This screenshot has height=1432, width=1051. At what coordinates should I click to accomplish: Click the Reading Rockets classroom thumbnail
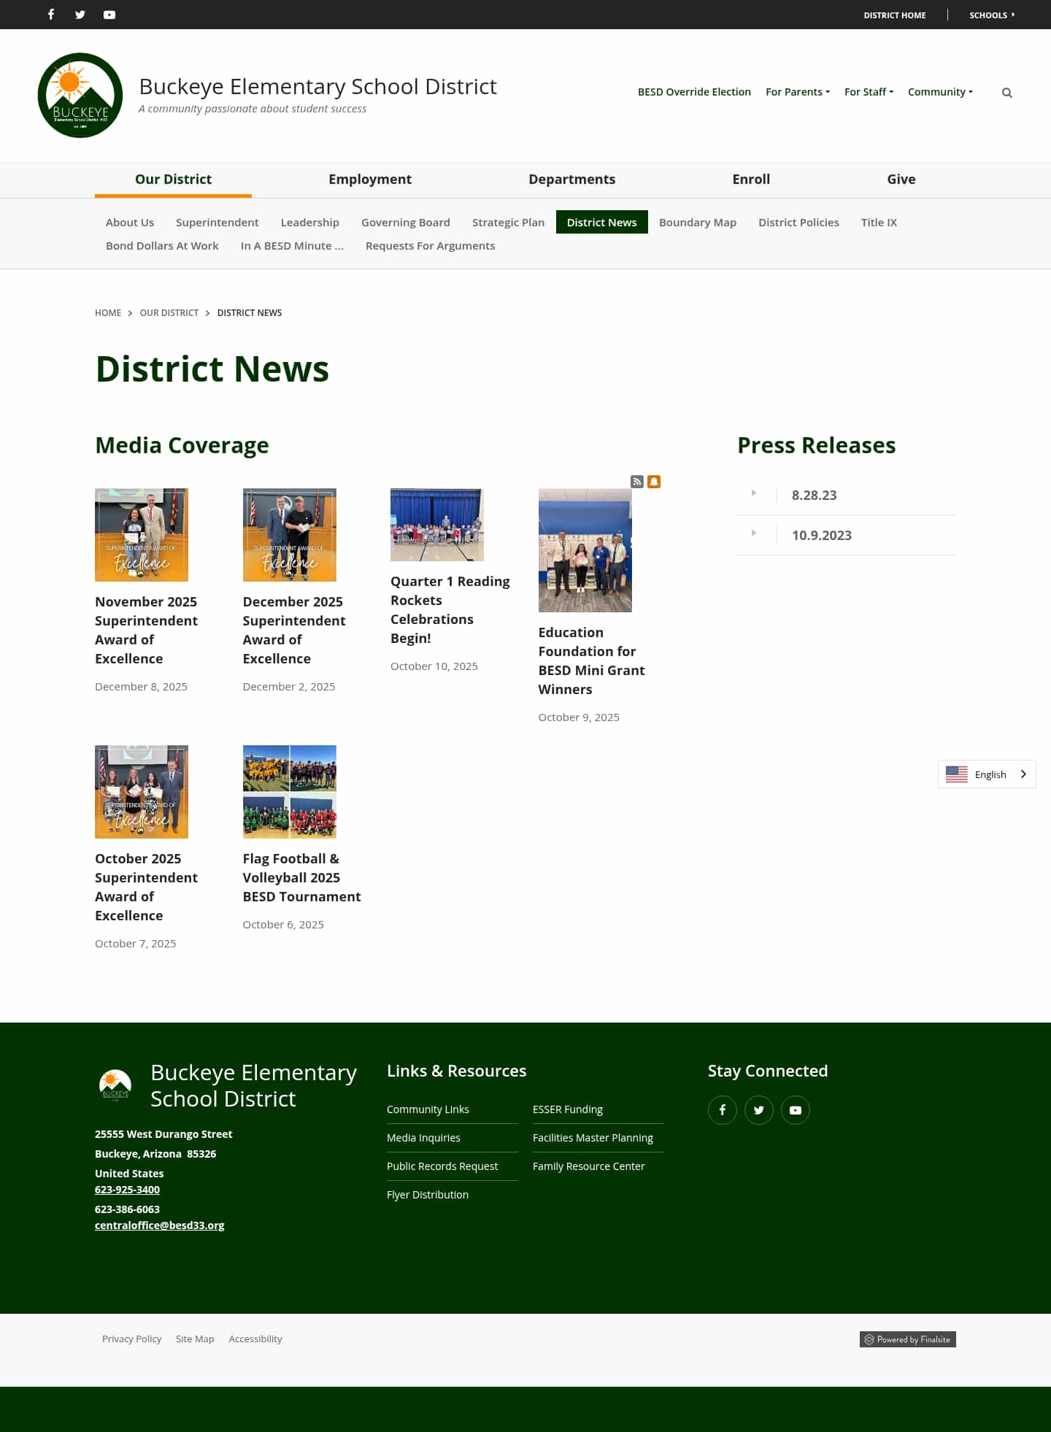coord(437,525)
